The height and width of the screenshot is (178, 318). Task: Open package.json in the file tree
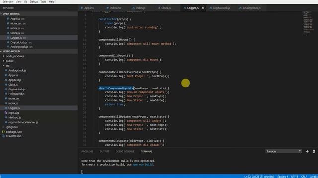[14, 132]
